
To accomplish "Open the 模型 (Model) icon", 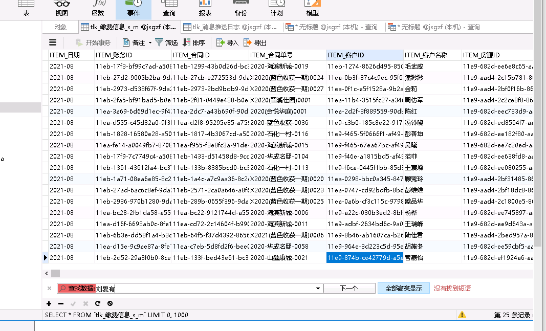I will [312, 9].
